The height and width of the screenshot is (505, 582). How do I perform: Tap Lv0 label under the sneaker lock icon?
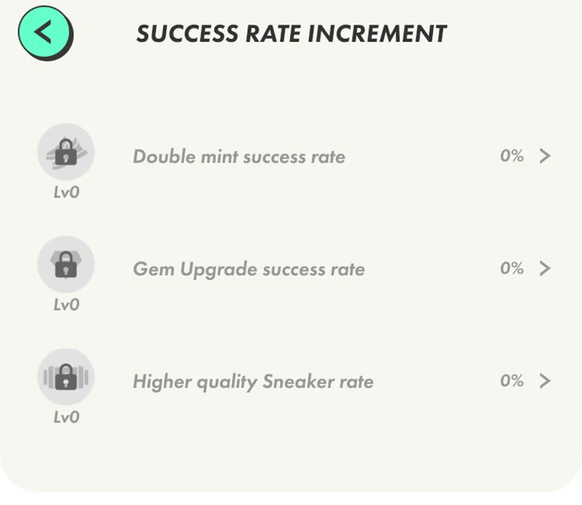66,192
